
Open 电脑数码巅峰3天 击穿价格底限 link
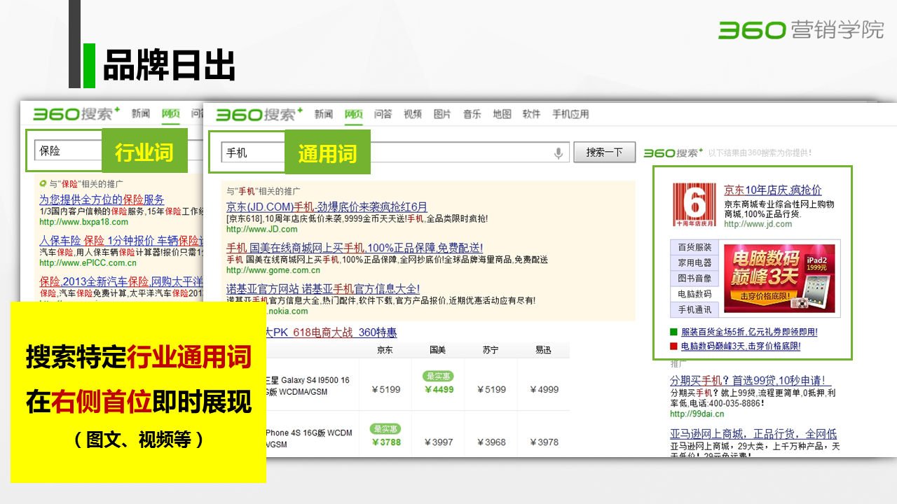(x=741, y=346)
